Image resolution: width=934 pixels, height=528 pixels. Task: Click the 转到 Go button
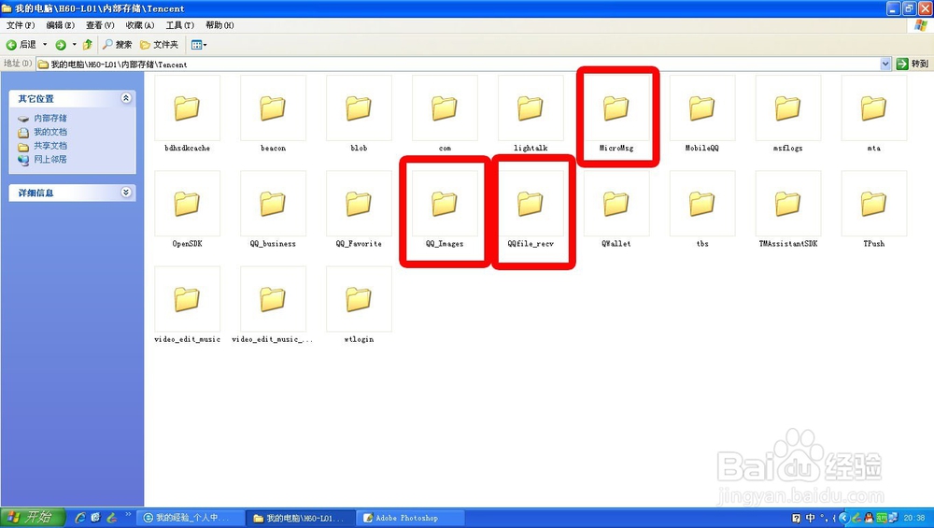click(x=913, y=64)
